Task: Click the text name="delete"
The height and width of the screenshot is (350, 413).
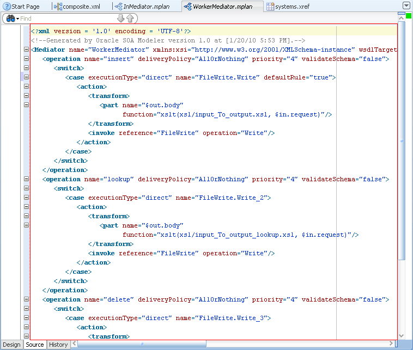Action: point(109,299)
